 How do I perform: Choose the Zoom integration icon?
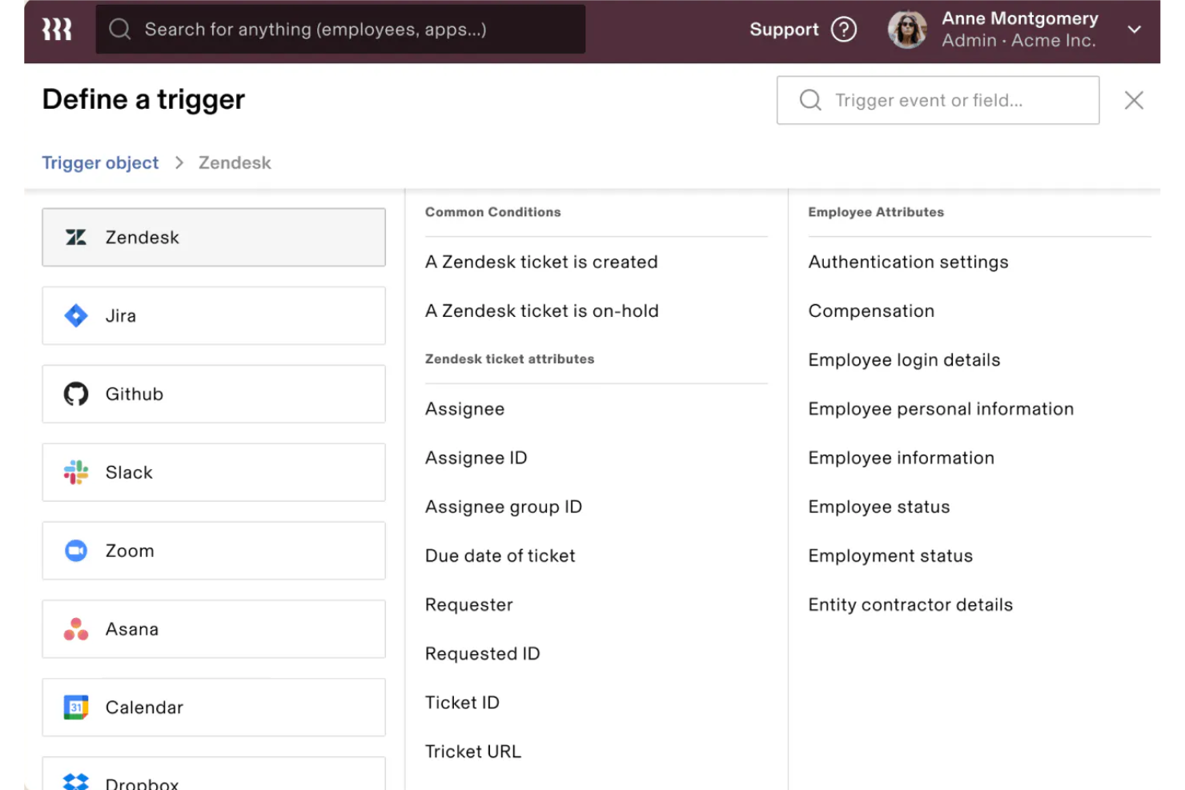click(75, 551)
